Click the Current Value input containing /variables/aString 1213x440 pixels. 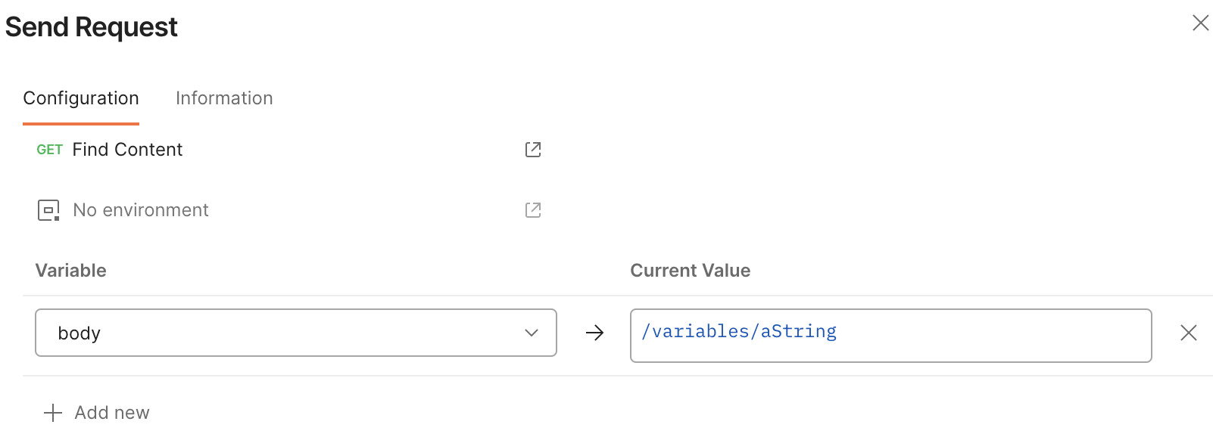click(x=890, y=335)
